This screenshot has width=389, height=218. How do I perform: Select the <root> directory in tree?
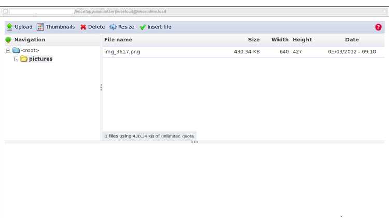[x=30, y=50]
